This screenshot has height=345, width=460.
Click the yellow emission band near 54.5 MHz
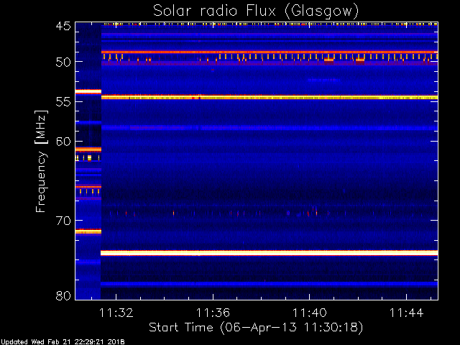tap(270, 98)
